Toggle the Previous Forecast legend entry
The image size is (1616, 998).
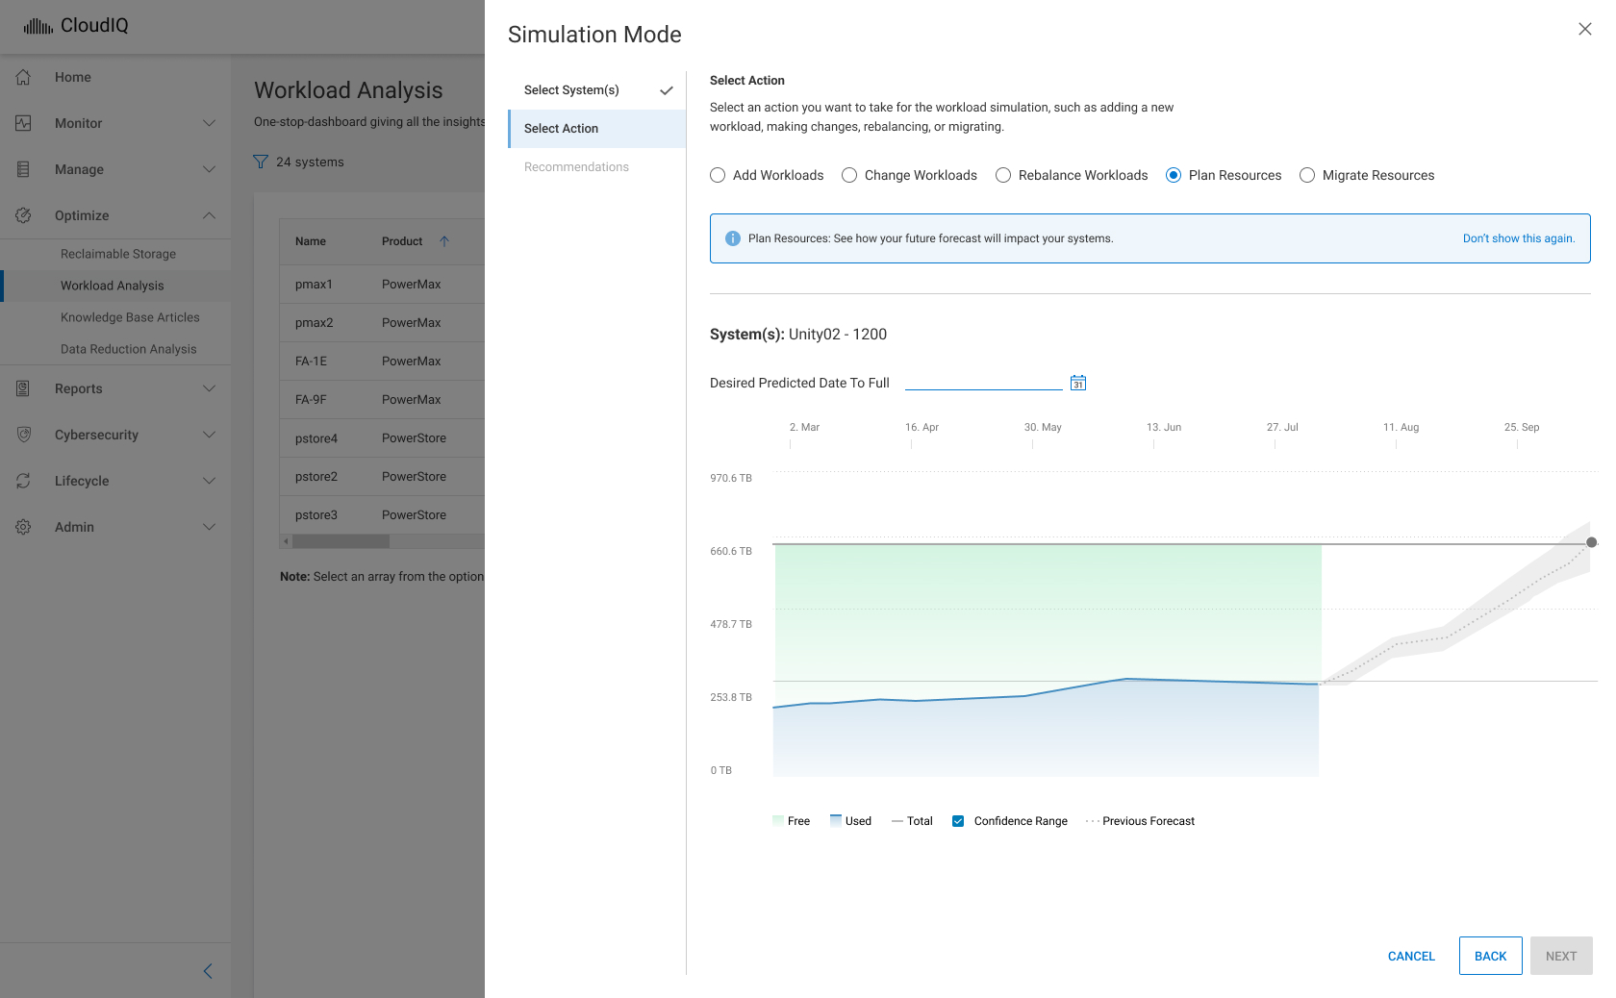point(1140,821)
